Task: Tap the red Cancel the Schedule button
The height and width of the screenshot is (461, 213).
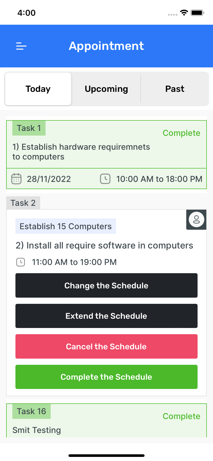Action: (106, 347)
